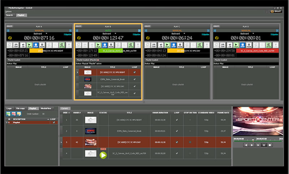Click Pause in the PLAY B transport

tap(111, 45)
